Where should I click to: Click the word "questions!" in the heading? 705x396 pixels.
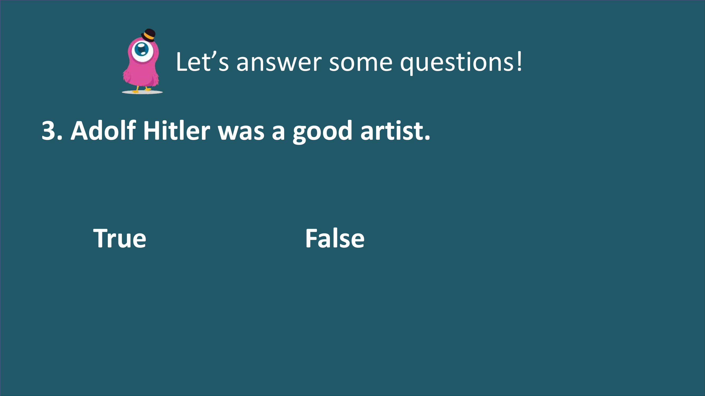click(461, 63)
